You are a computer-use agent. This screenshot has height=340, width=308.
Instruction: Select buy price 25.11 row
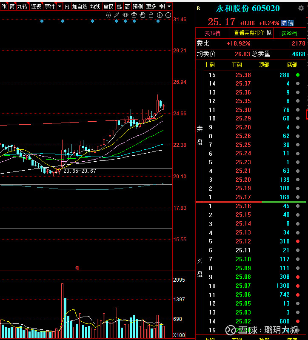point(255,250)
